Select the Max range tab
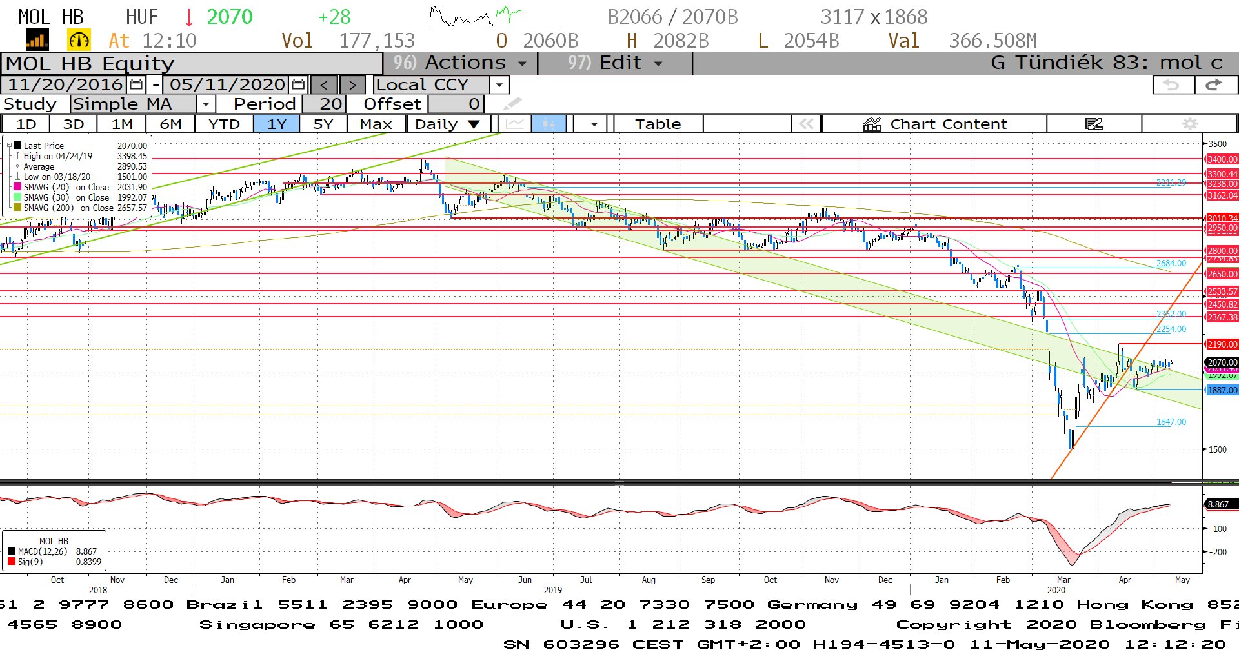1239x670 pixels. click(x=376, y=123)
